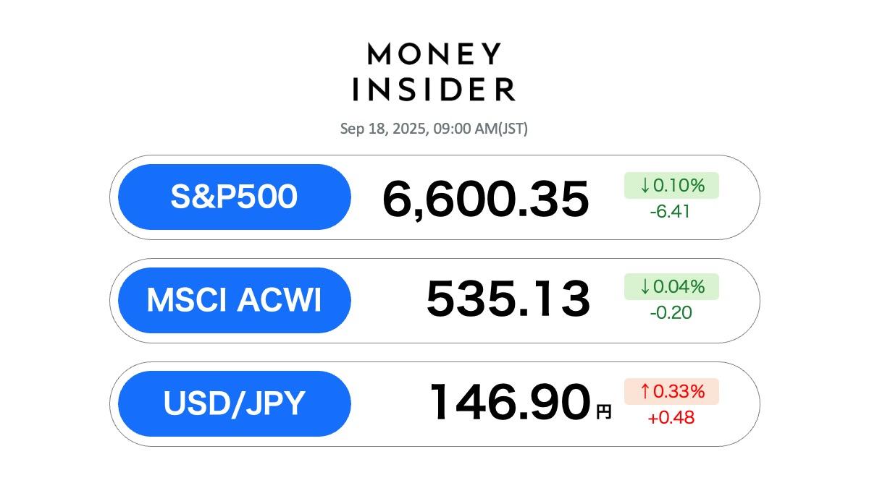Image resolution: width=869 pixels, height=488 pixels.
Task: Click the +0.48 yen change
Action: pyautogui.click(x=671, y=417)
